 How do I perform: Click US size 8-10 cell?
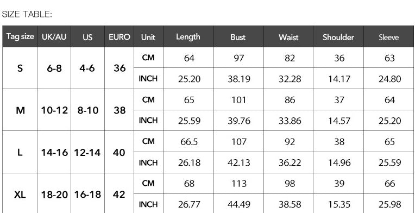pos(88,110)
